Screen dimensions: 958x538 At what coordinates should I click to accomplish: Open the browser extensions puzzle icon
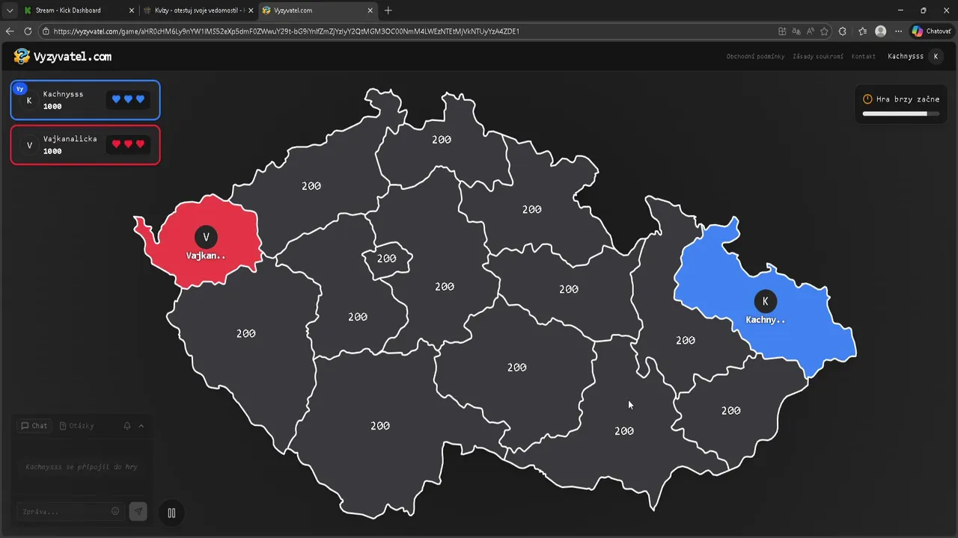(x=843, y=31)
